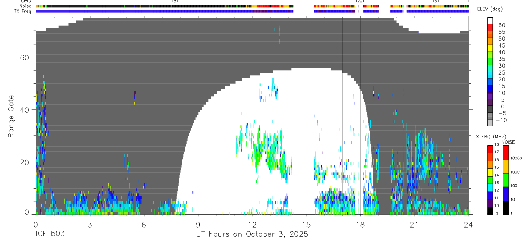Click x-axis tick label "3"

(90, 224)
